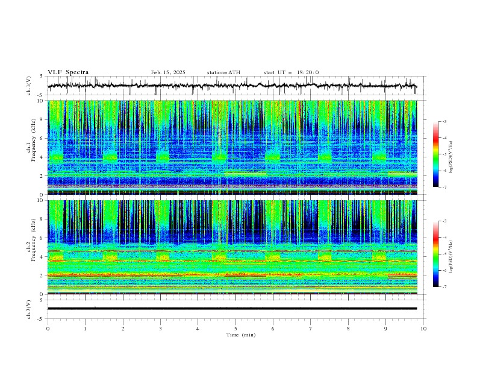This screenshot has width=477, height=369.
Task: Click the 'Time (min)' axis label
Action: tap(241, 335)
